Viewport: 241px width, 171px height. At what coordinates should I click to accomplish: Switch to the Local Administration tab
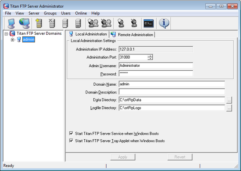pyautogui.click(x=88, y=34)
